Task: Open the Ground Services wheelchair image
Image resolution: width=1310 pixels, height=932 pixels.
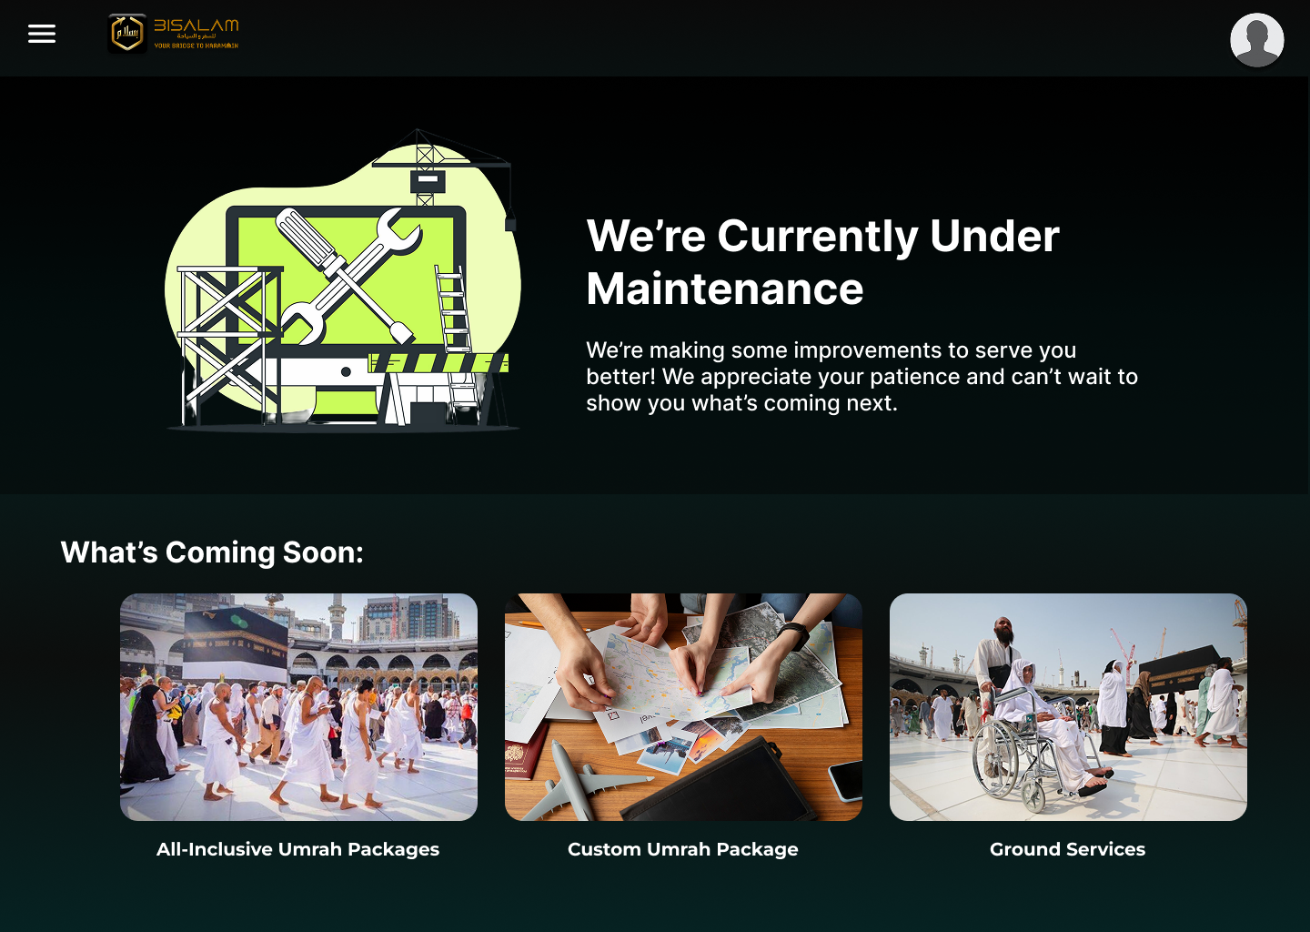Action: tap(1068, 706)
